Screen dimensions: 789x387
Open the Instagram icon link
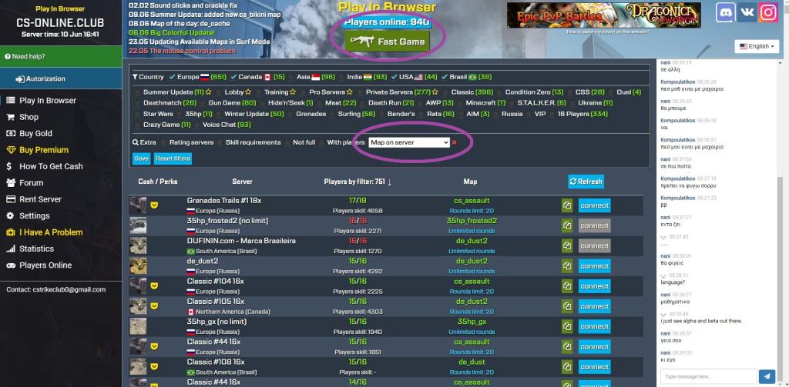tap(768, 13)
